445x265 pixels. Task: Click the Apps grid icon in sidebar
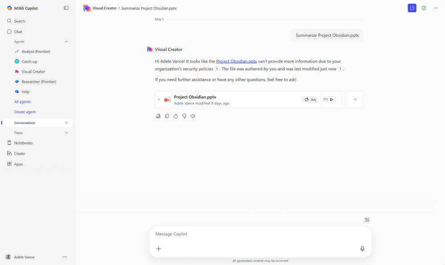9,164
